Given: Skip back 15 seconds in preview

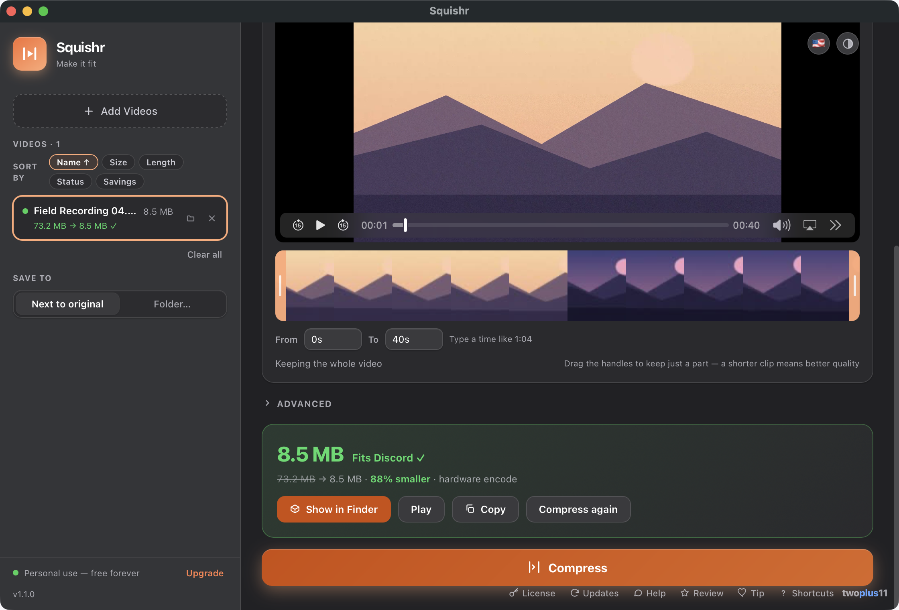Looking at the screenshot, I should pos(298,225).
